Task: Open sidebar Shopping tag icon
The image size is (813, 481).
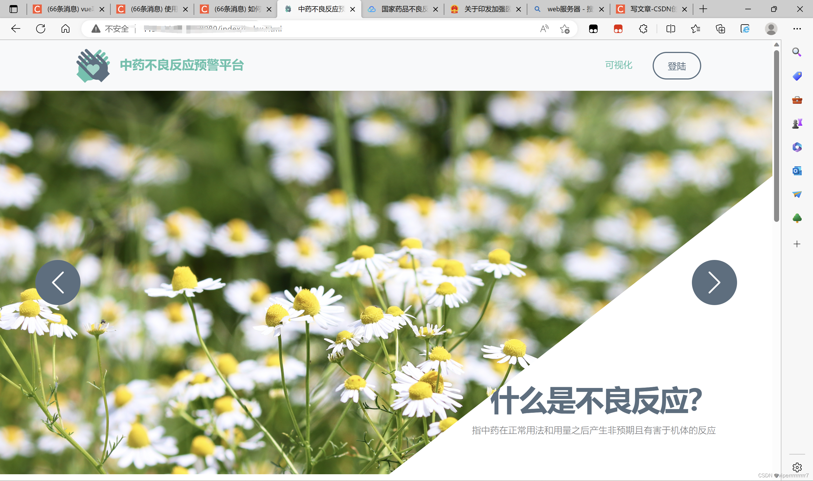Action: coord(797,76)
